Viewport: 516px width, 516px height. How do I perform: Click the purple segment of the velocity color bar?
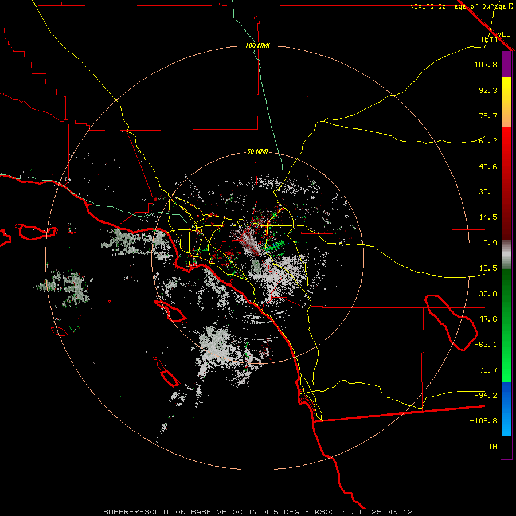click(x=506, y=64)
